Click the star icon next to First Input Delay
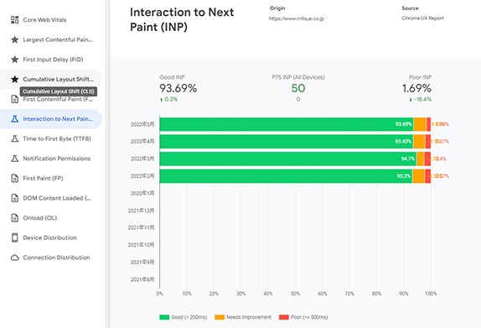The height and width of the screenshot is (328, 481). [x=15, y=60]
